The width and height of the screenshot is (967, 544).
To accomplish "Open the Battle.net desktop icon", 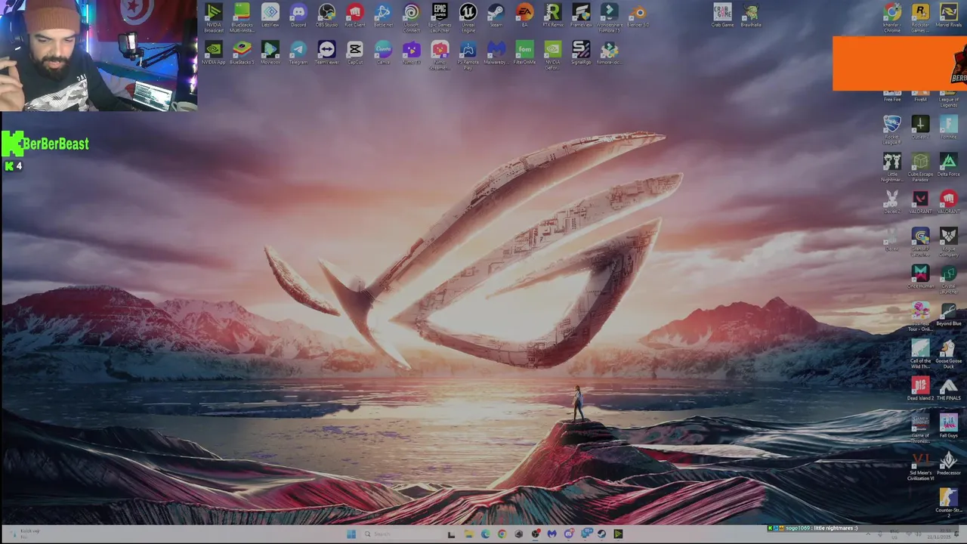I will coord(383,16).
